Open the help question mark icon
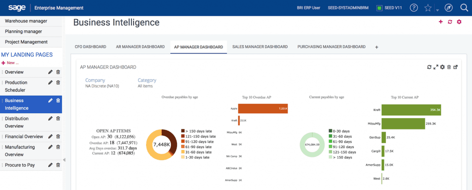 point(414,8)
